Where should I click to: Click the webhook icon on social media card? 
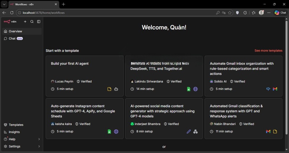click(x=195, y=131)
